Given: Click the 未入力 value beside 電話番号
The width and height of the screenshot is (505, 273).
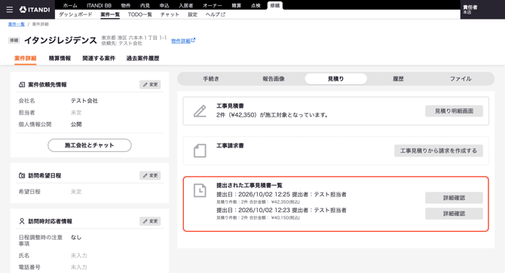Looking at the screenshot, I should [79, 267].
